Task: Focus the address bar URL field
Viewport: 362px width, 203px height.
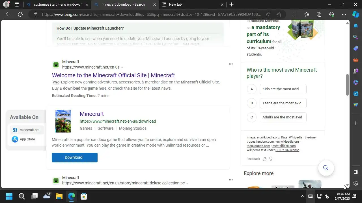Action: [x=151, y=14]
